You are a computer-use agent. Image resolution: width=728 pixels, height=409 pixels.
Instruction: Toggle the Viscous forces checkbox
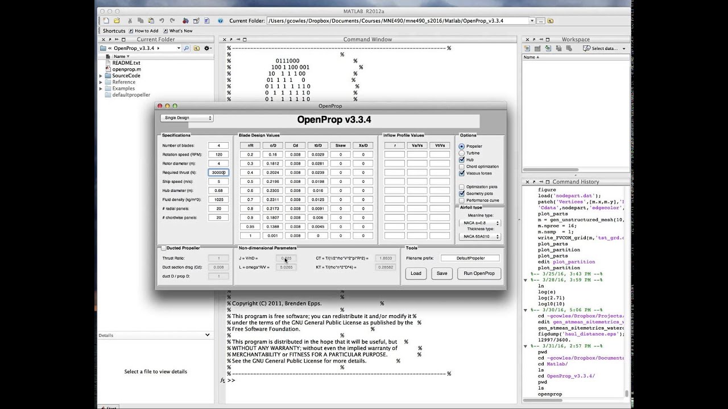pyautogui.click(x=462, y=173)
